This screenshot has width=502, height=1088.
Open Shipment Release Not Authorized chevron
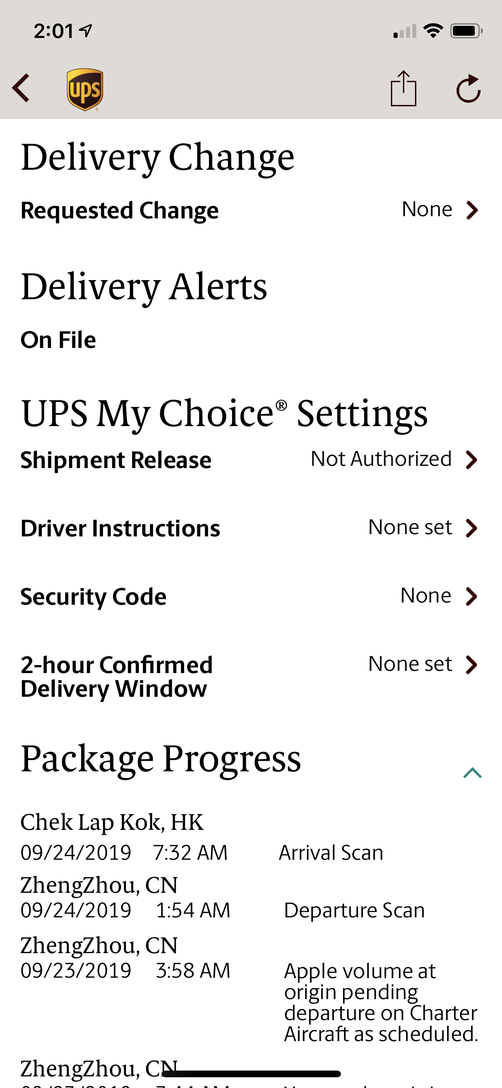pyautogui.click(x=471, y=460)
